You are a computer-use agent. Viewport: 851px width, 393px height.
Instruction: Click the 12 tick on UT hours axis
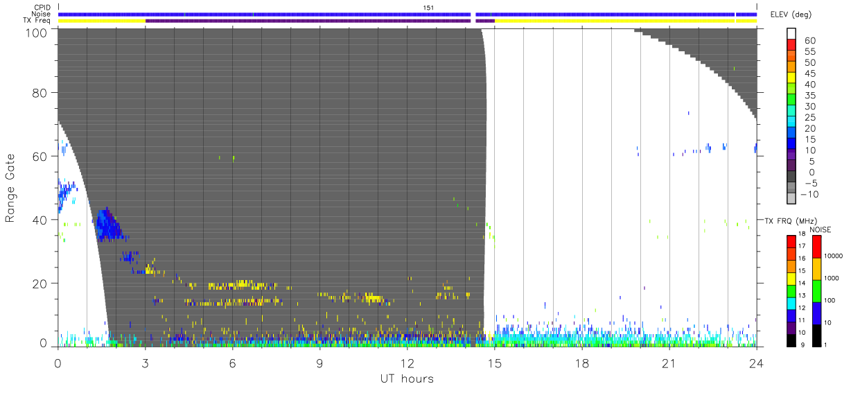tap(407, 363)
